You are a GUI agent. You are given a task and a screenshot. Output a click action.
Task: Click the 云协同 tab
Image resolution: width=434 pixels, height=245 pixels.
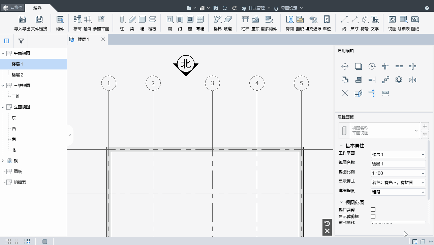click(13, 7)
